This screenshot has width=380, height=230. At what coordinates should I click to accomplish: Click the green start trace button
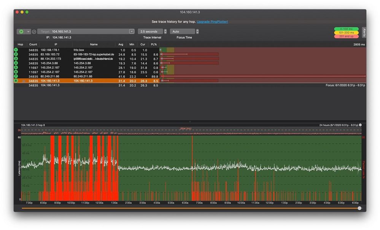tap(21, 32)
